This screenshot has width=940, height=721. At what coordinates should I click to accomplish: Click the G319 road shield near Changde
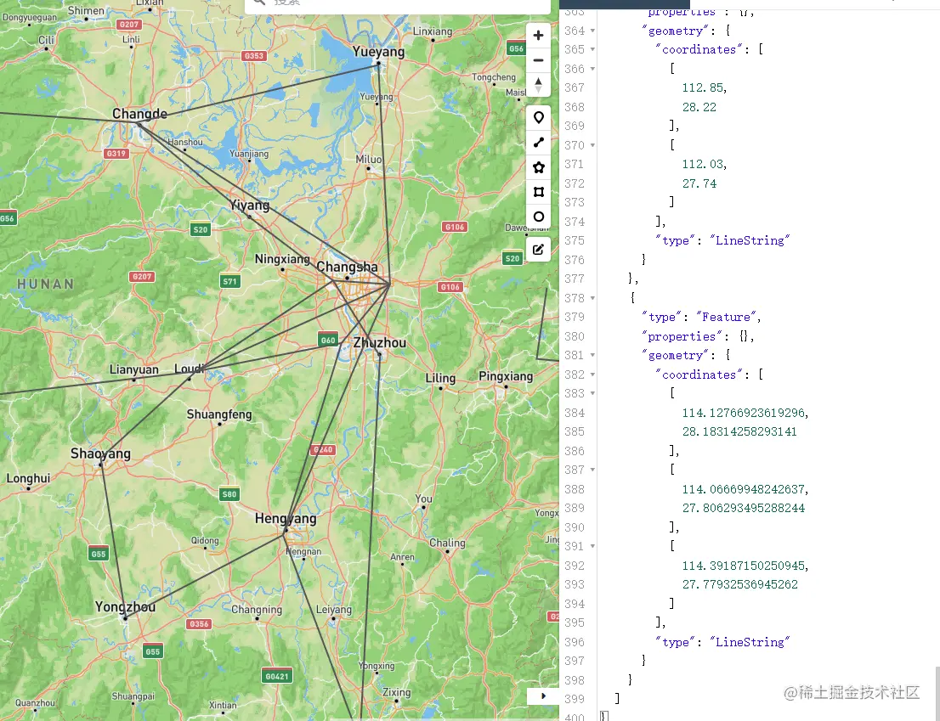point(116,154)
